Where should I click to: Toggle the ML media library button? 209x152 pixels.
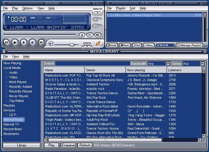click(x=98, y=35)
